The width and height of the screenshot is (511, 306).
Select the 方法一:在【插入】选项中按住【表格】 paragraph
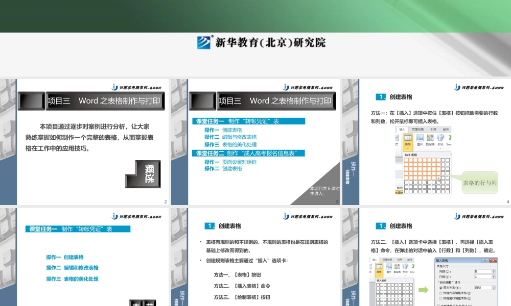434,117
